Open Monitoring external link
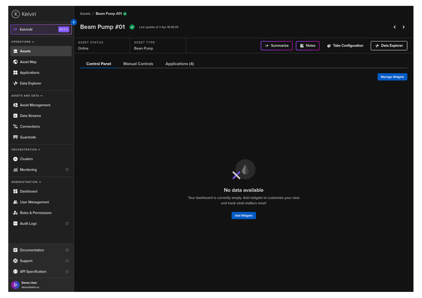 67,169
